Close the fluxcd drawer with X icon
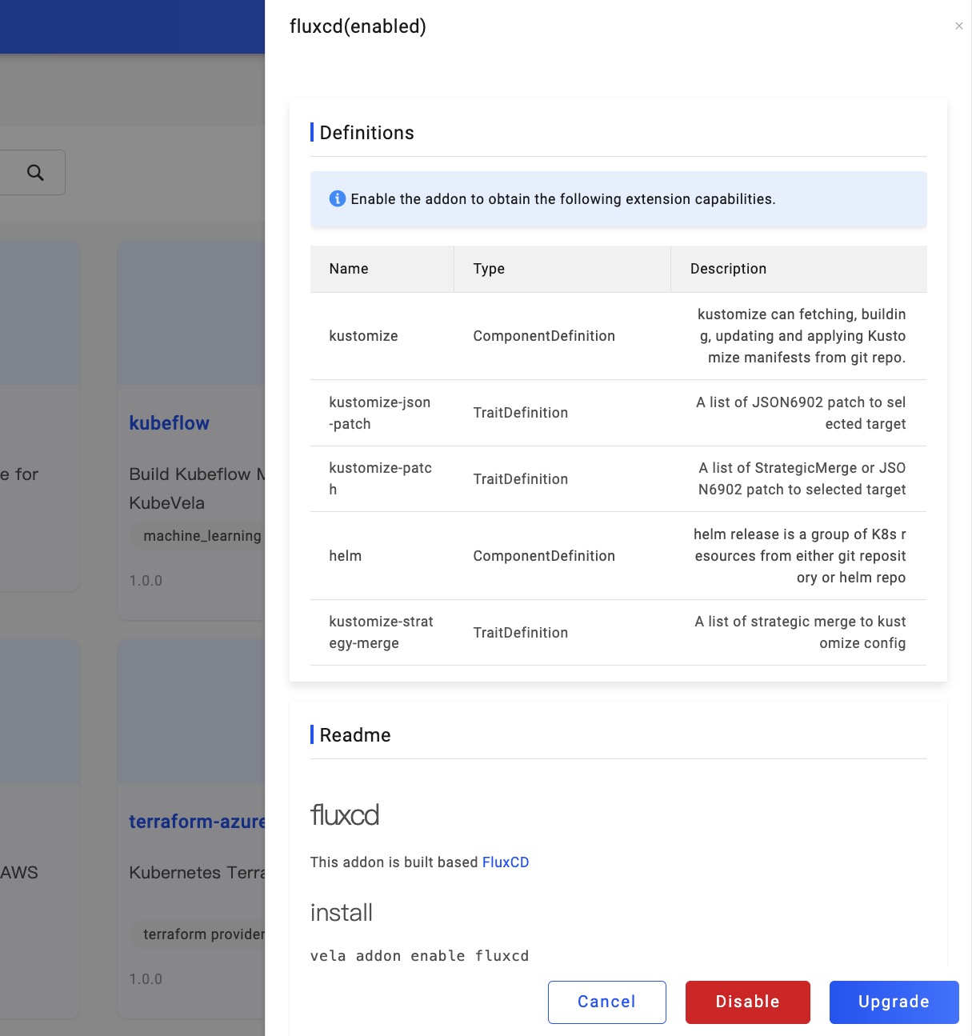The image size is (972, 1036). pos(958,26)
